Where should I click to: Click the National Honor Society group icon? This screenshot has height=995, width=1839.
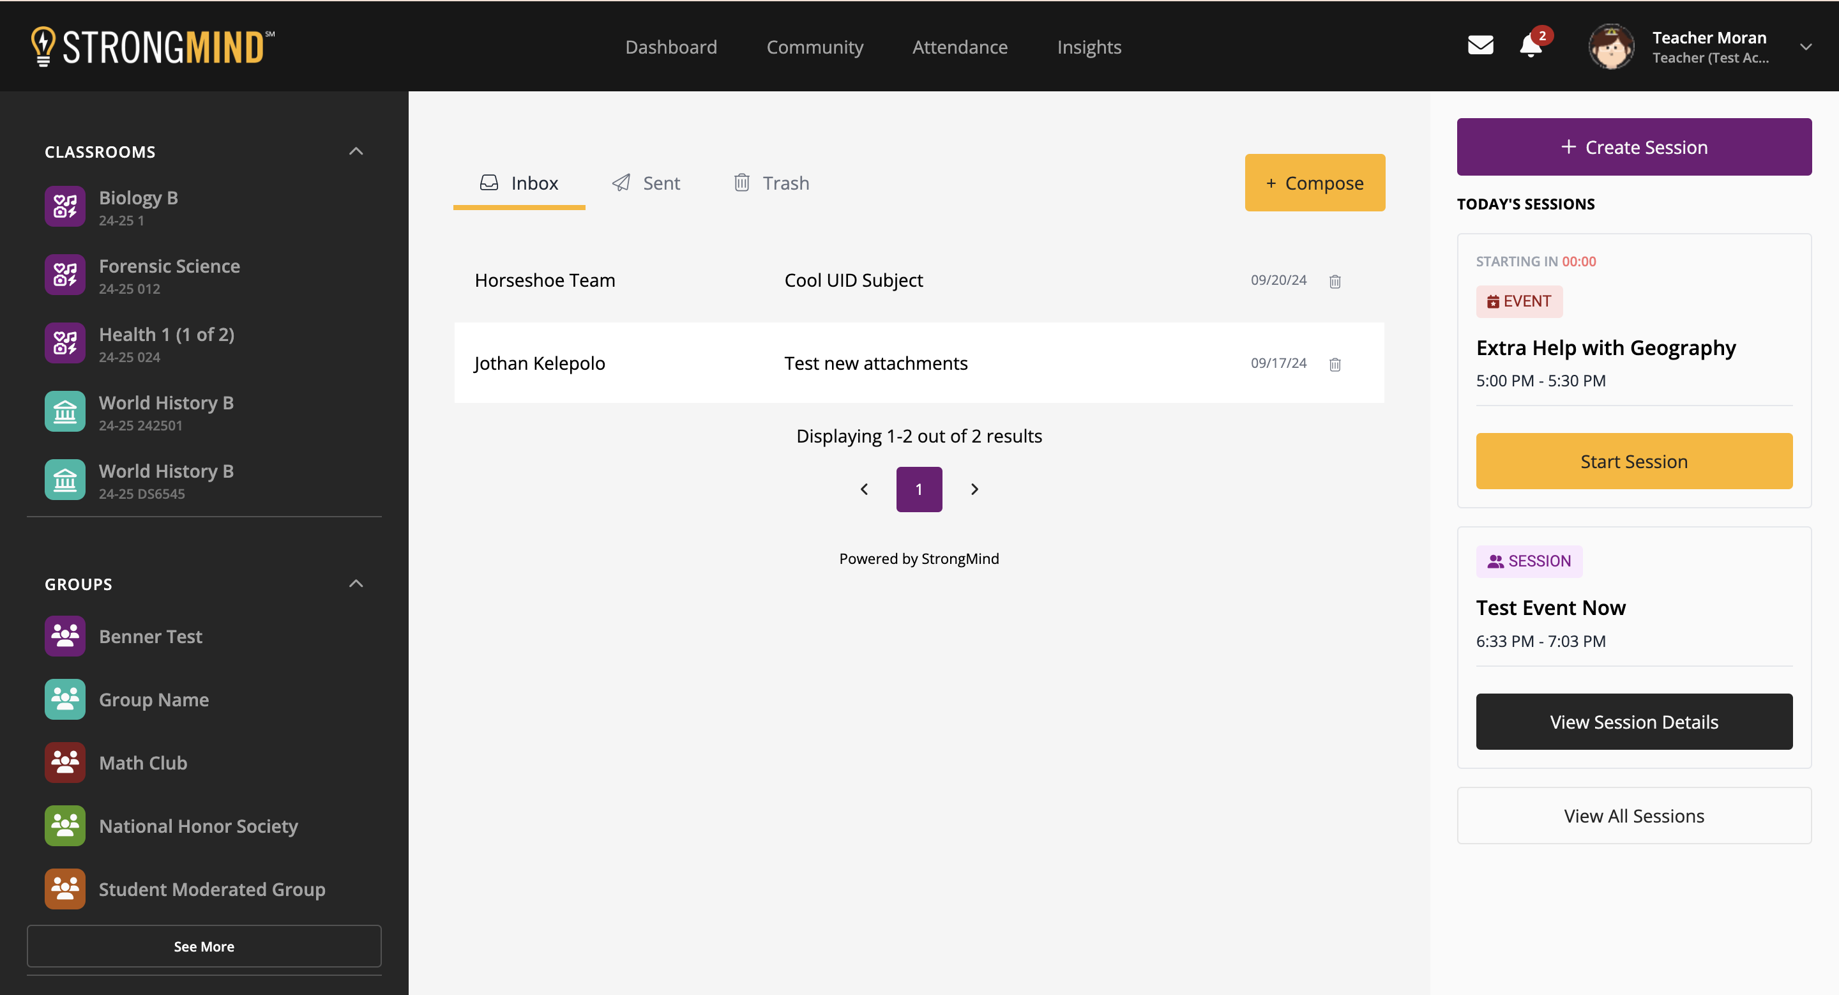65,826
